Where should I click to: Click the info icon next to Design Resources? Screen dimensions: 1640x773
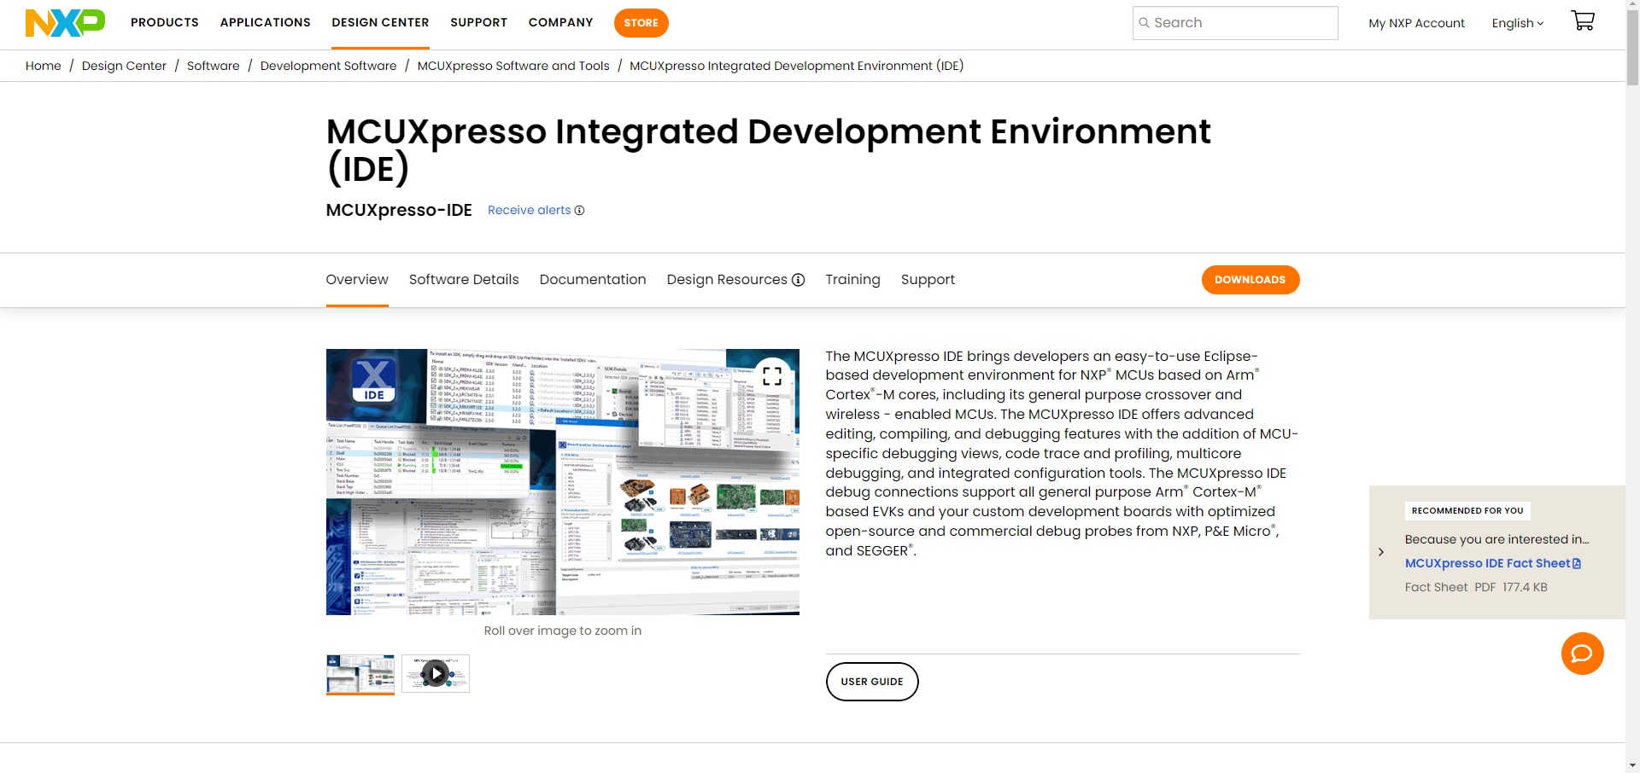point(799,280)
